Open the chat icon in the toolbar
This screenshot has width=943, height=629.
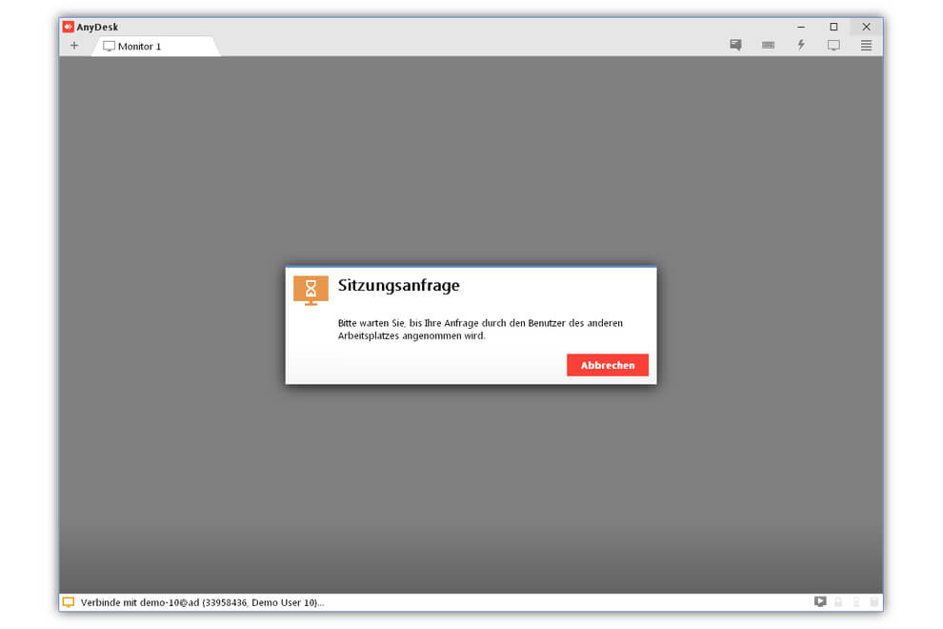pyautogui.click(x=735, y=45)
